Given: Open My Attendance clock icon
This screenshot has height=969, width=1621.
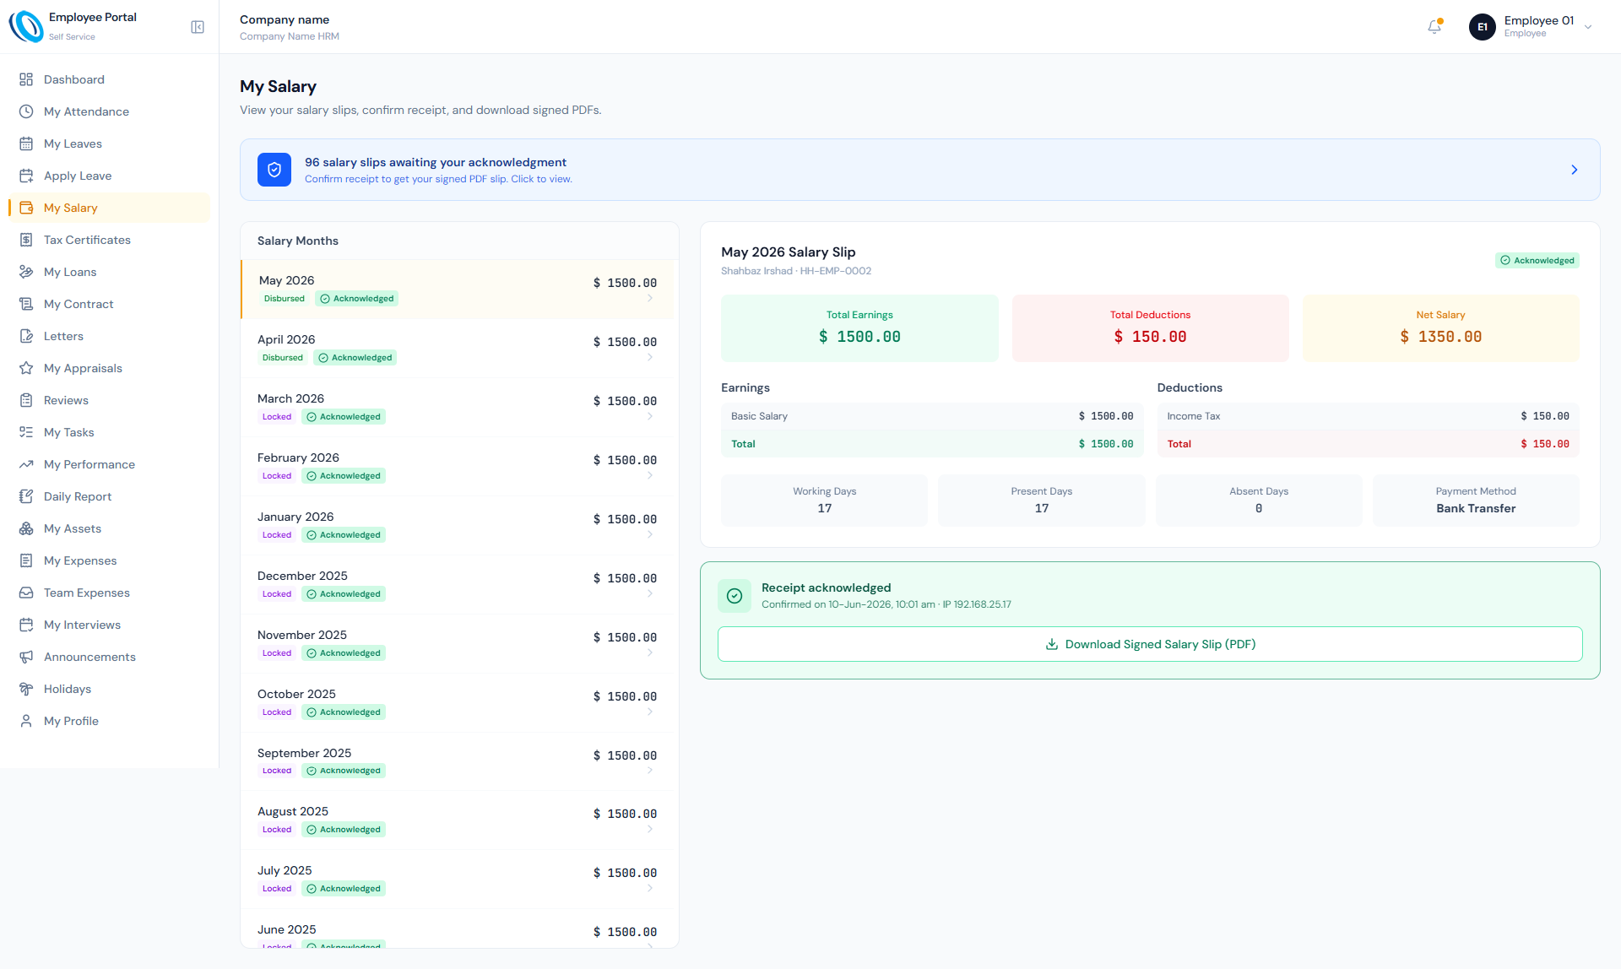Looking at the screenshot, I should point(26,111).
